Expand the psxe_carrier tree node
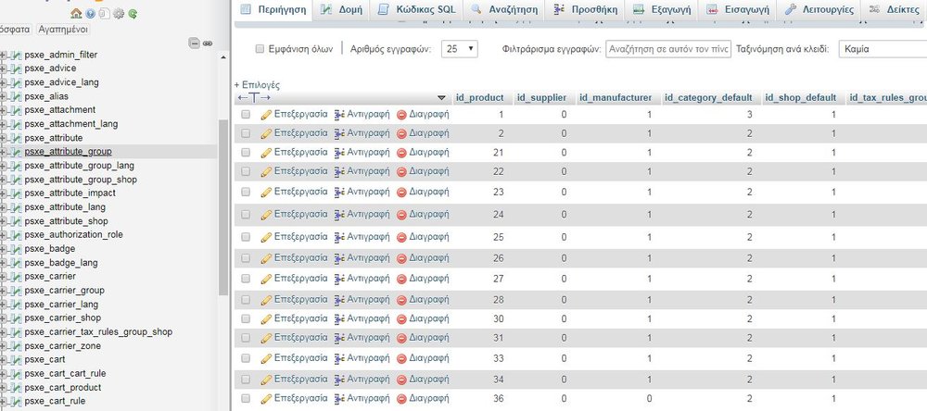927x411 pixels. click(x=3, y=277)
